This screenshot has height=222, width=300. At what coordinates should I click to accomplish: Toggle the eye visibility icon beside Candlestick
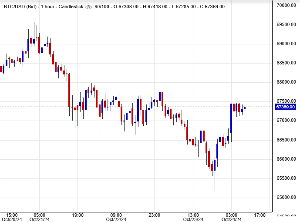coord(89,7)
